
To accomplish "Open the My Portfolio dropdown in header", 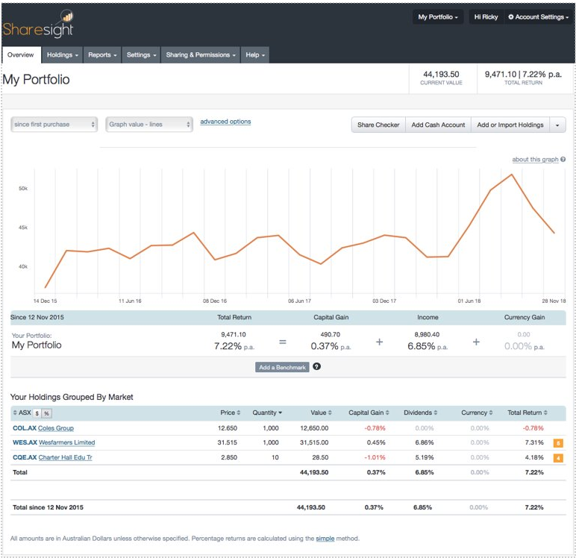I will tap(438, 17).
